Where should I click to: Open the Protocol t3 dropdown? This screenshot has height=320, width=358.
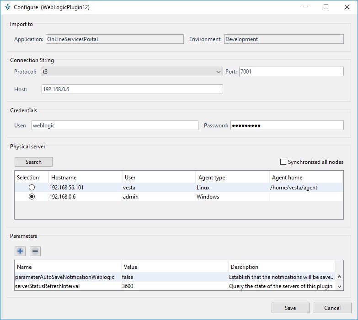point(132,72)
